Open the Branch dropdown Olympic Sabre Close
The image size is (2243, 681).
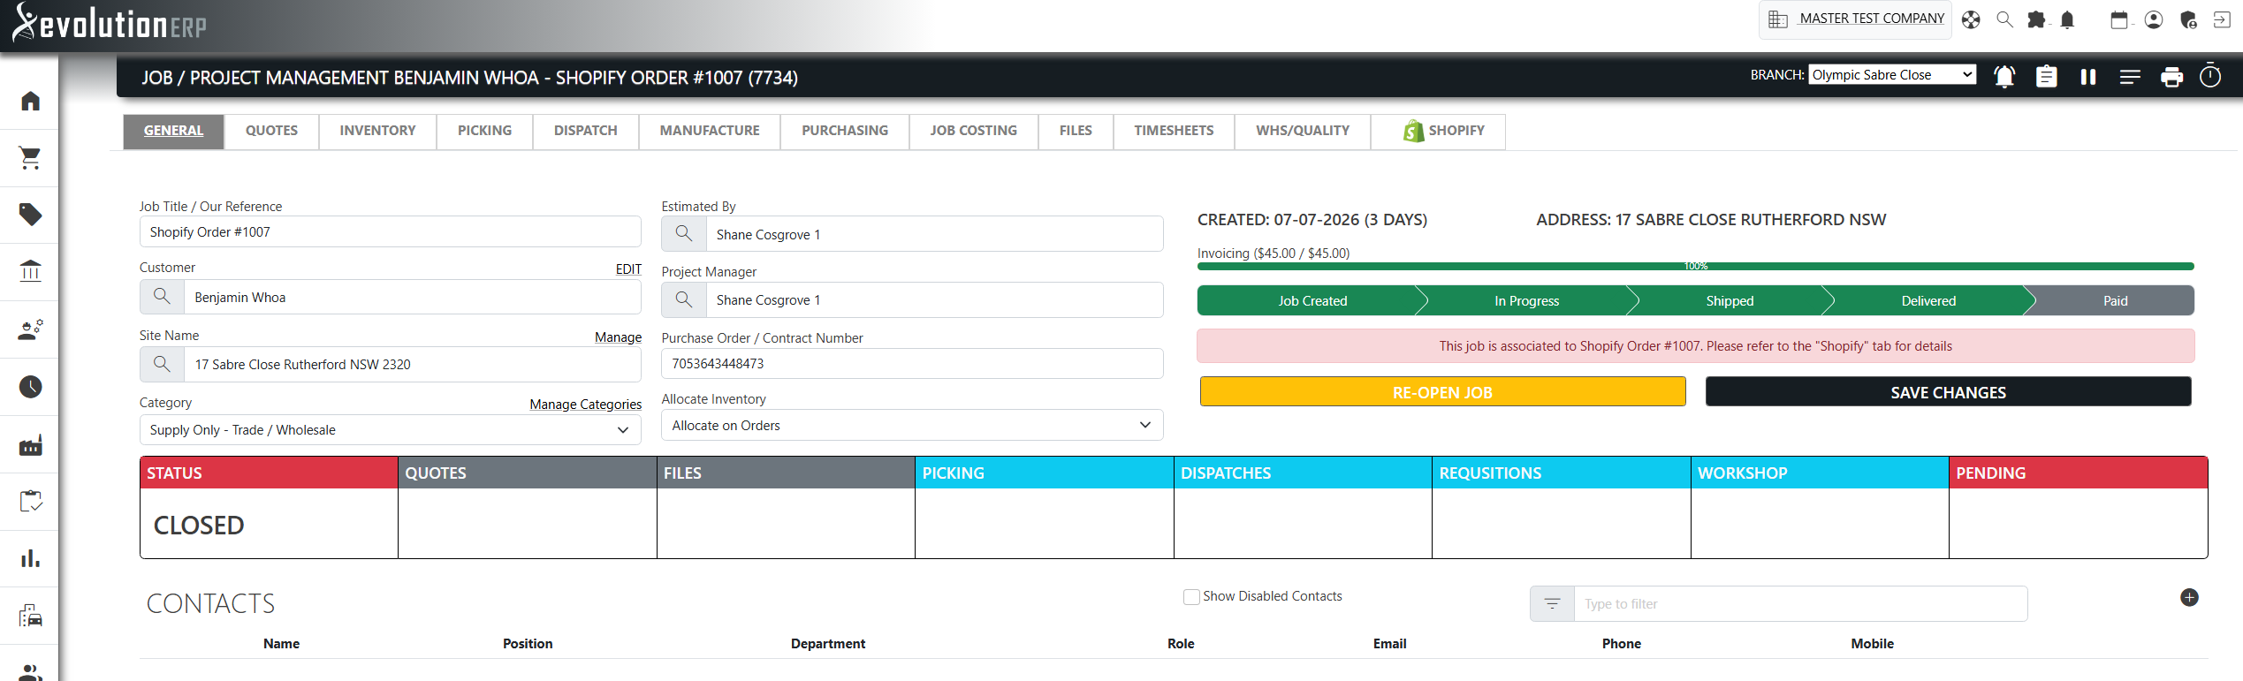[x=1892, y=75]
